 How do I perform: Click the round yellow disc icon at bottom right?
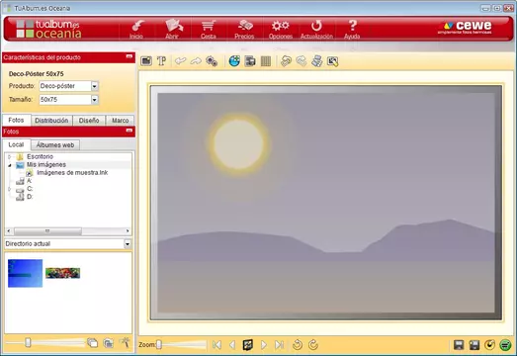point(489,345)
